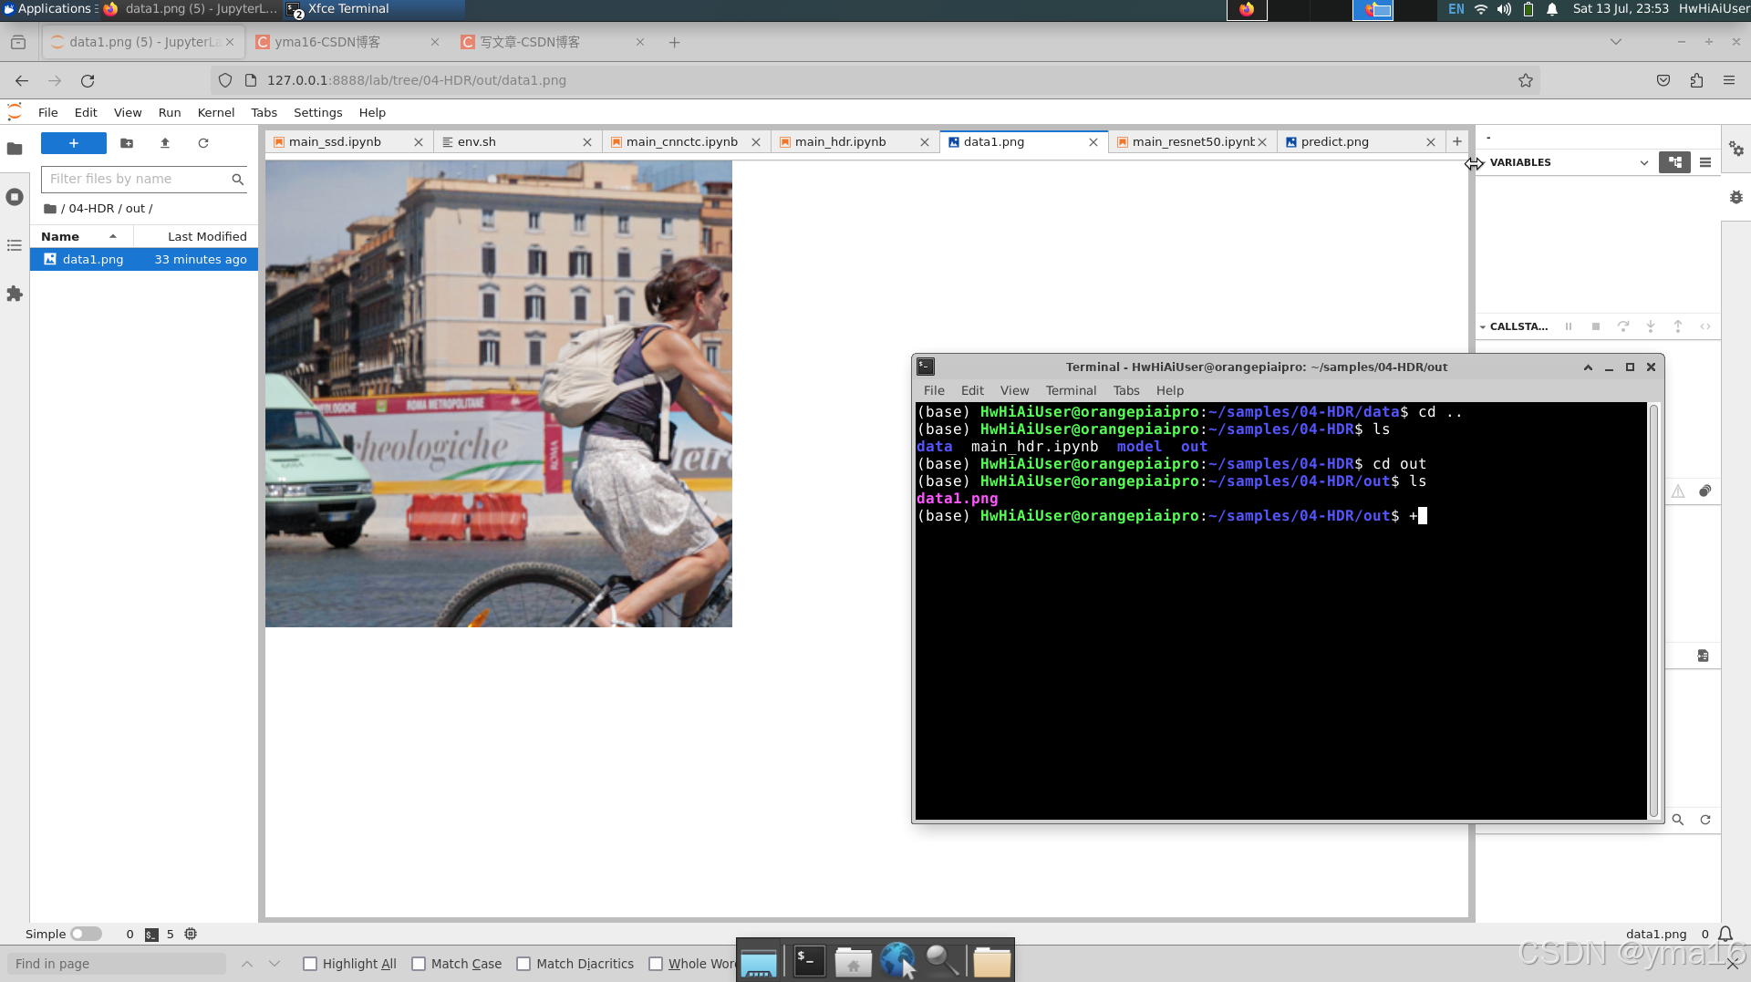1751x982 pixels.
Task: Click the search icon in file filter
Action: (238, 180)
